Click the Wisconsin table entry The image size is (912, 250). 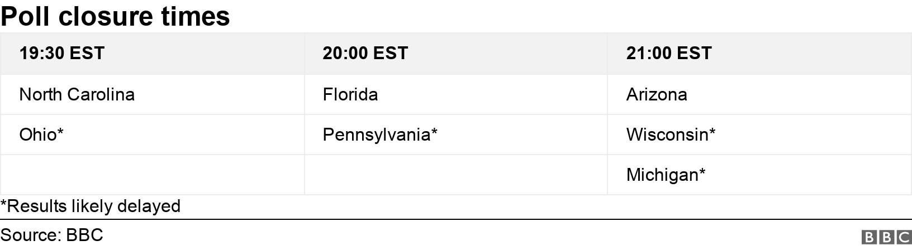pos(671,134)
